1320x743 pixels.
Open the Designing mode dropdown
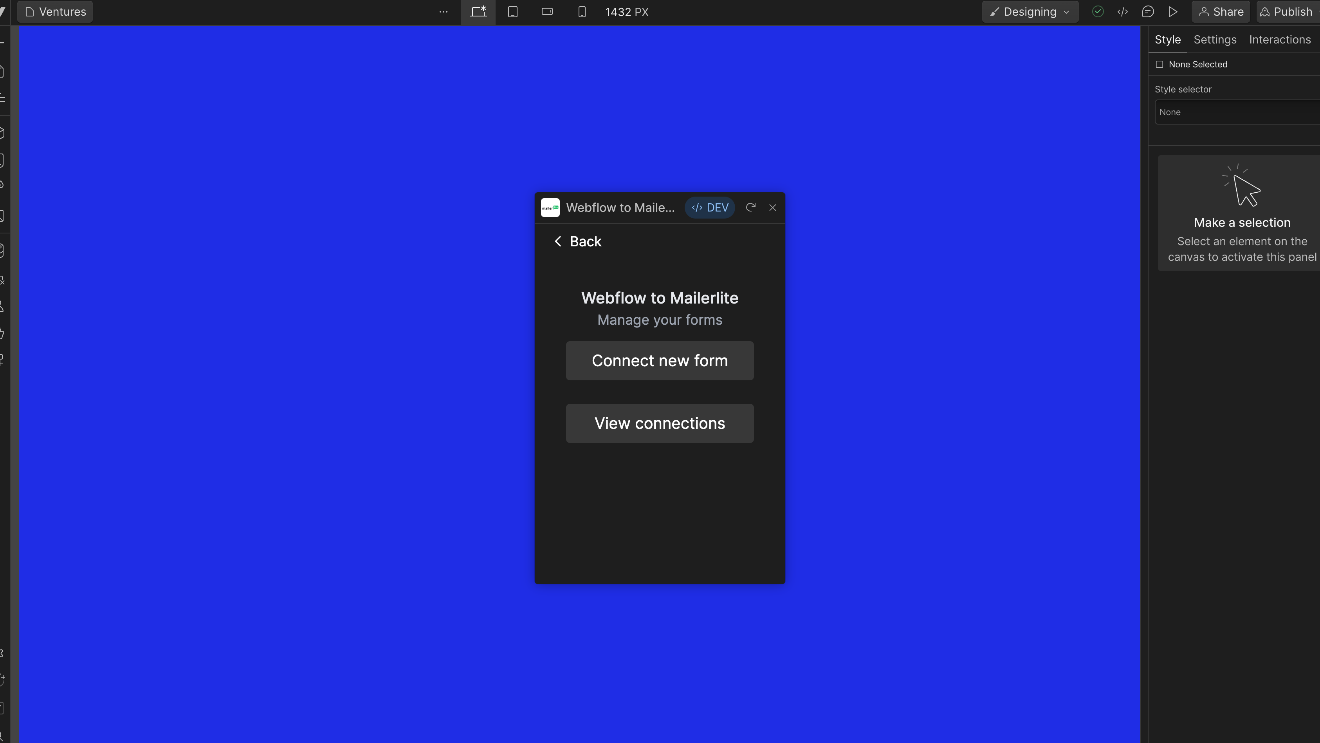[1029, 12]
